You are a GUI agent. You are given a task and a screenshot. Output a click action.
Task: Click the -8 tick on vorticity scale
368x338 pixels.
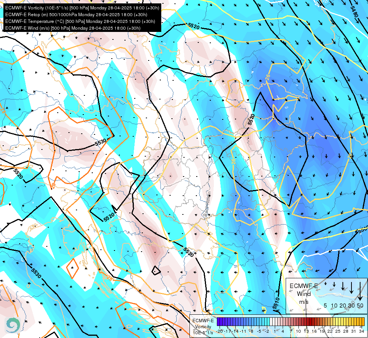click(251, 331)
